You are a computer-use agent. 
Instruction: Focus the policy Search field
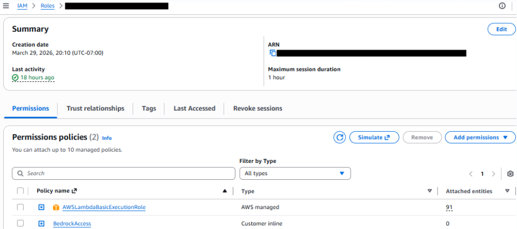pos(124,173)
